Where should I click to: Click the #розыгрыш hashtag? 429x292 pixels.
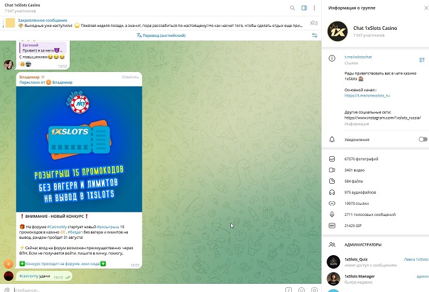(108, 226)
